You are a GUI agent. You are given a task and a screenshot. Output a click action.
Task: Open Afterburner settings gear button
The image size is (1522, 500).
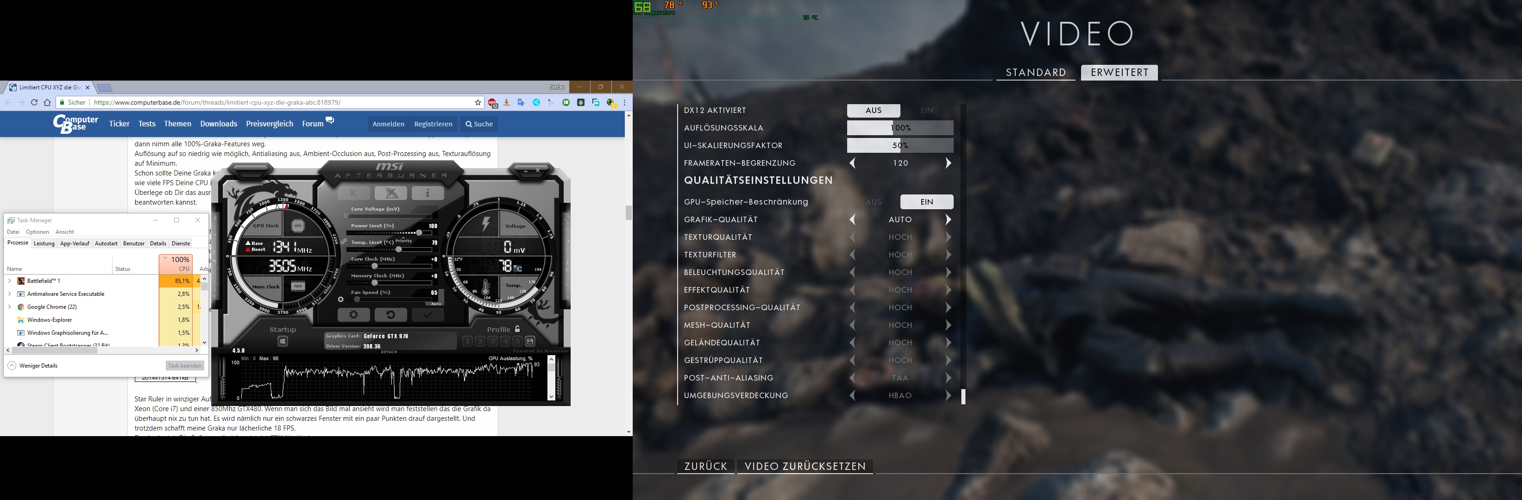coord(353,315)
